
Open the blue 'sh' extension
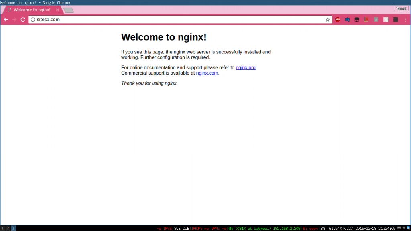tap(347, 20)
